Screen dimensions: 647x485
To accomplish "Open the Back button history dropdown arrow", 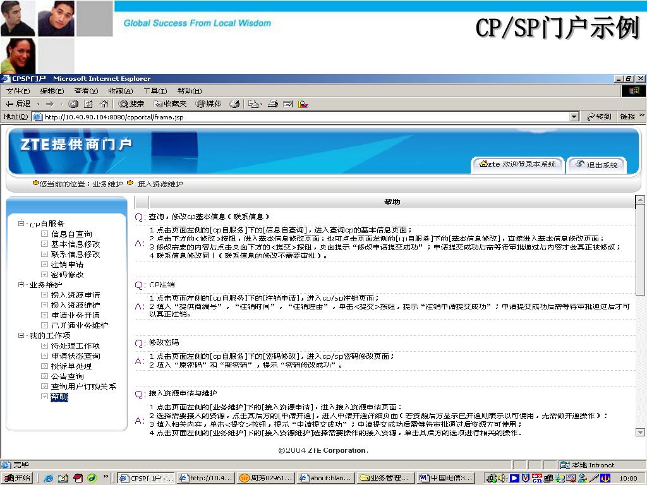I will pos(38,104).
